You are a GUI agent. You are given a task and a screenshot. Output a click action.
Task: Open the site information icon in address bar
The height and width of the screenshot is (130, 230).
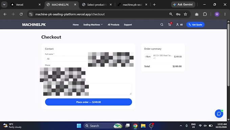31,14
